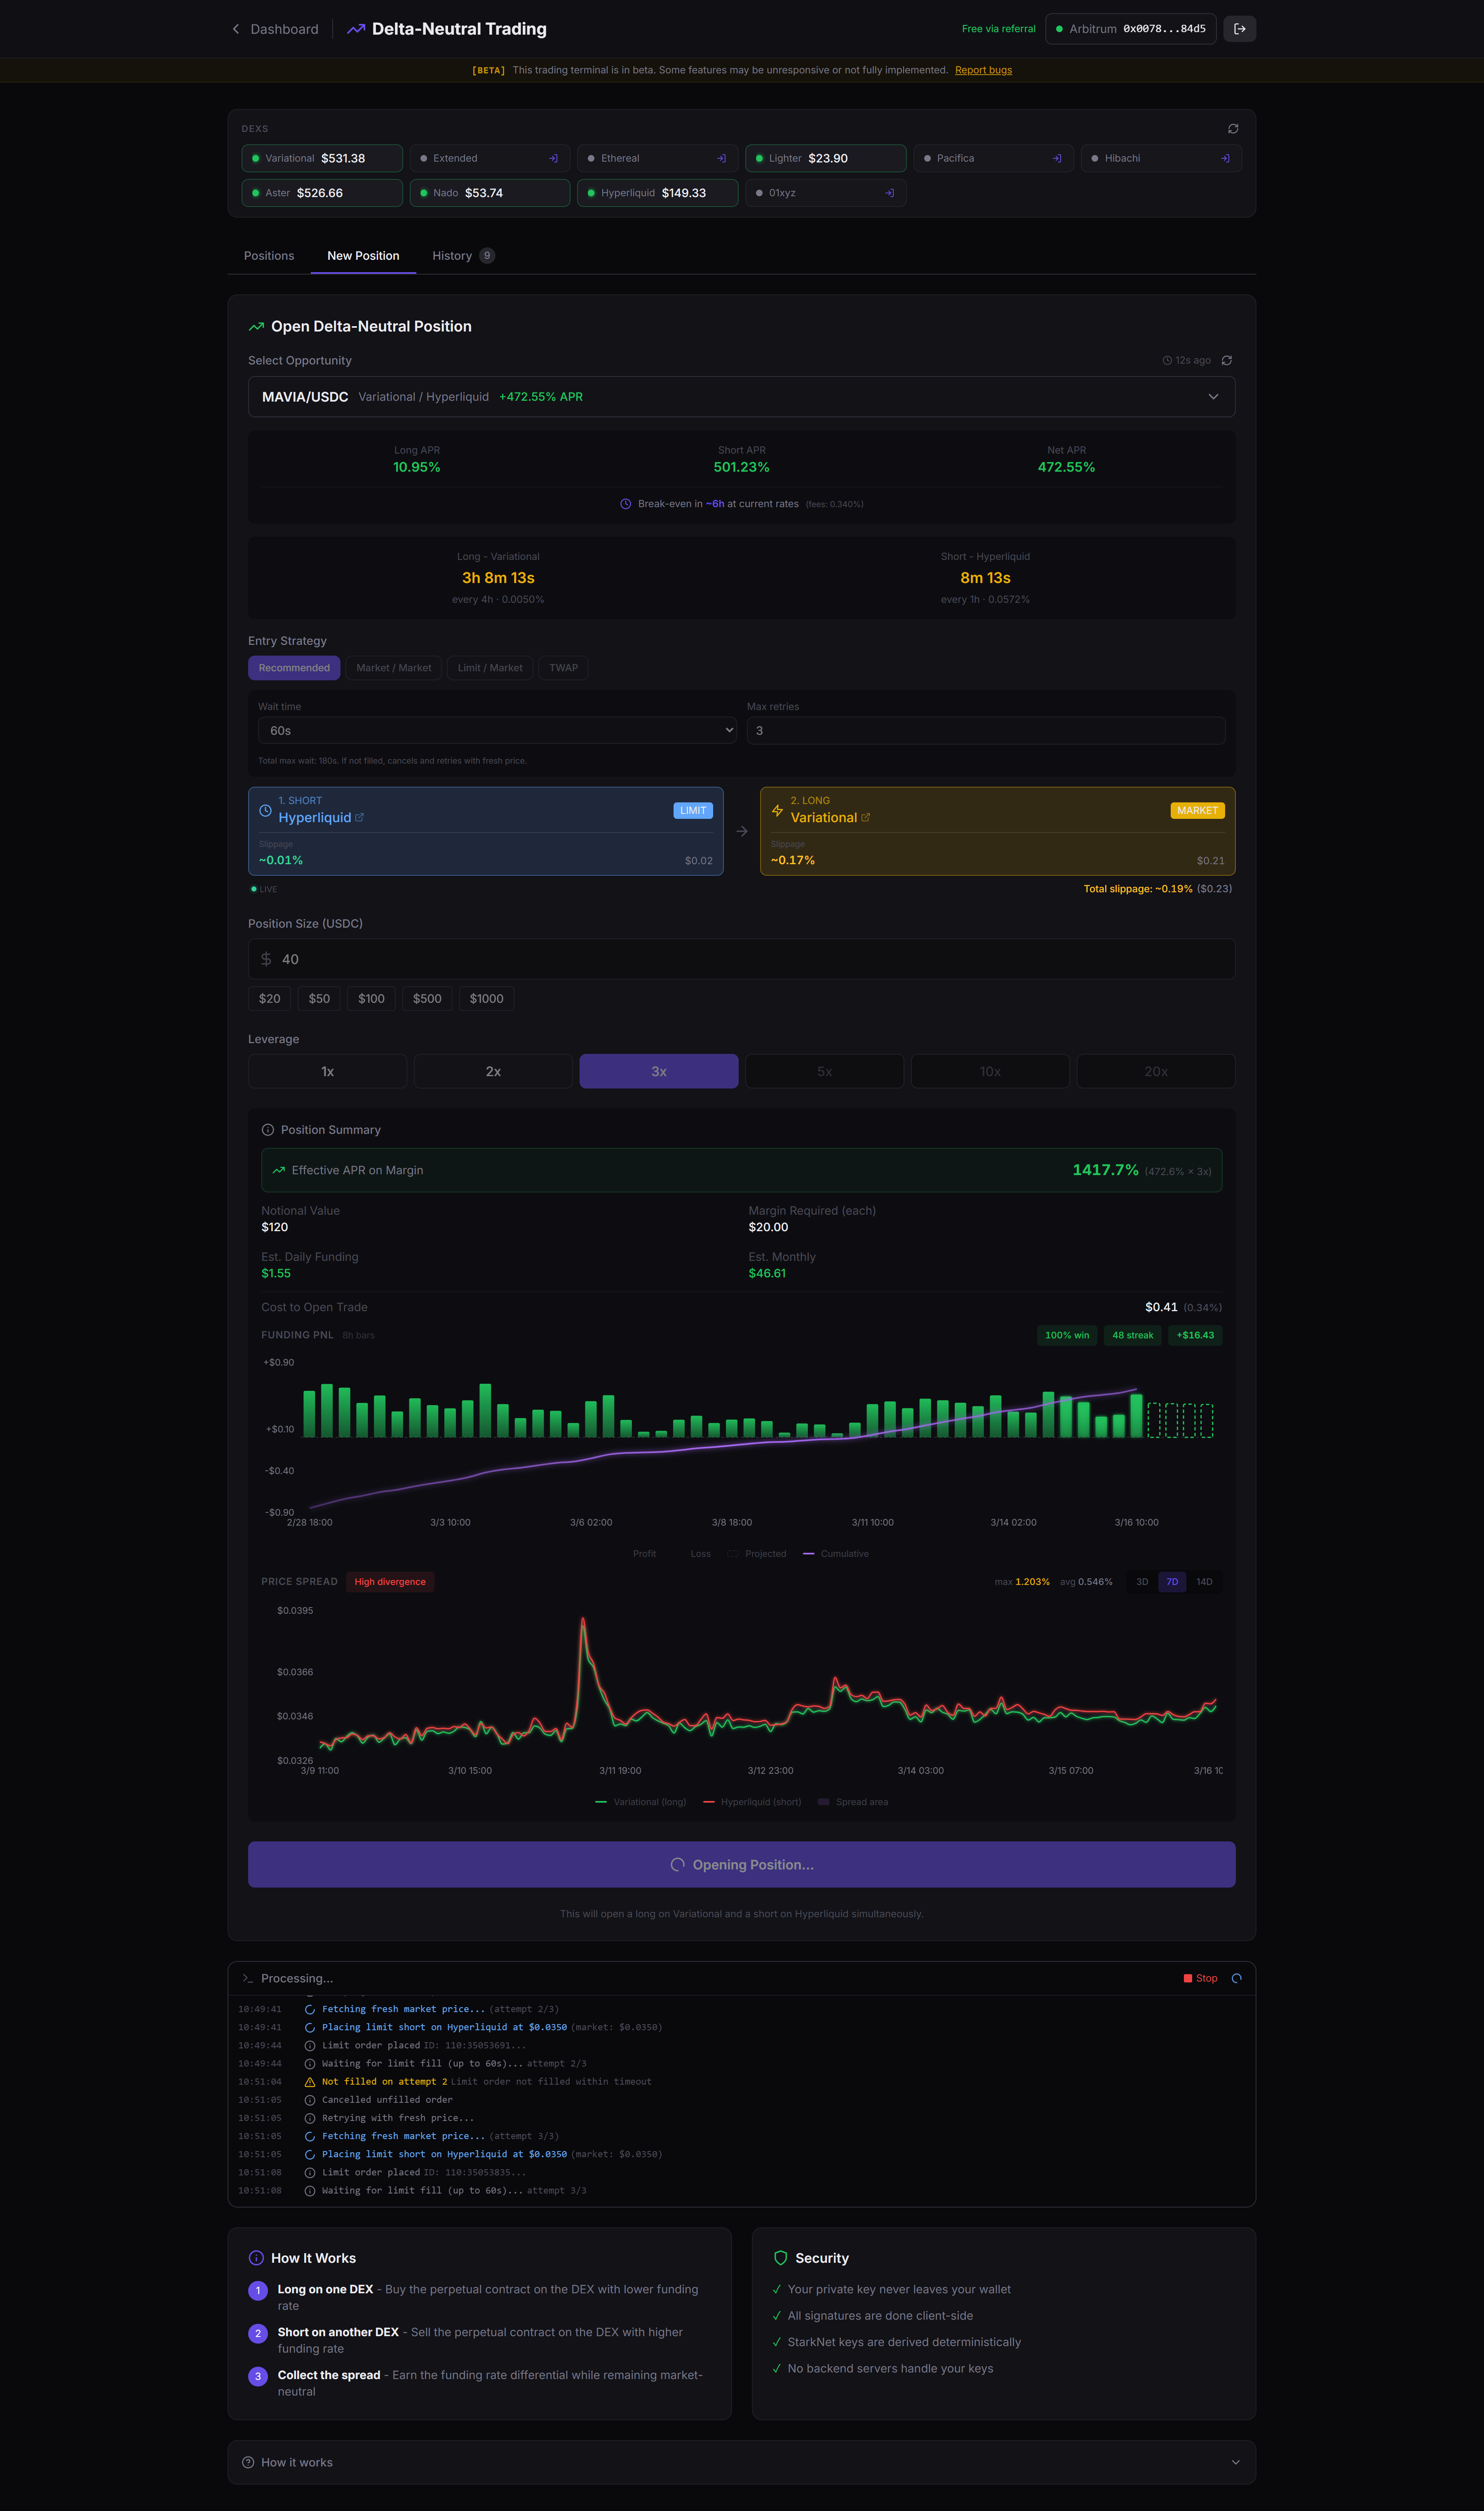
Task: Click the Extended DEX connect icon
Action: (553, 158)
